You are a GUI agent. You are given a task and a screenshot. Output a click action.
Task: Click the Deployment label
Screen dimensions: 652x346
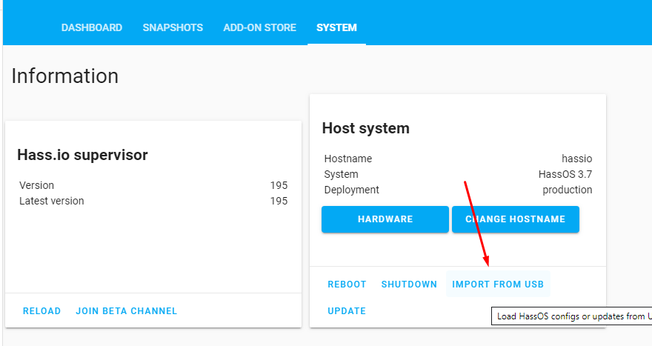tap(351, 190)
